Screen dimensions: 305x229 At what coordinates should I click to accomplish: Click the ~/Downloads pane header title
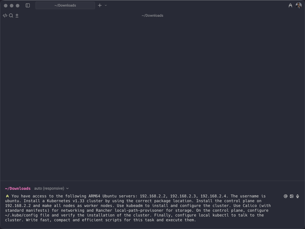[152, 16]
